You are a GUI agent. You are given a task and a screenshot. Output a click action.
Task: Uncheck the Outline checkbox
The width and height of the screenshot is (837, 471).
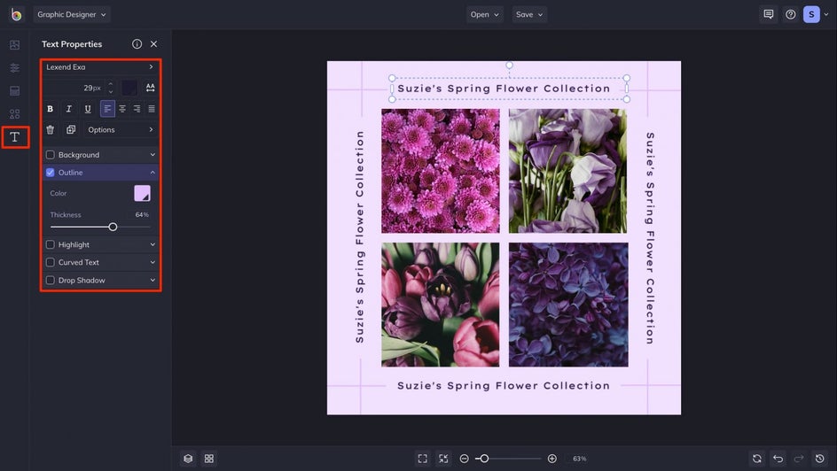[51, 173]
